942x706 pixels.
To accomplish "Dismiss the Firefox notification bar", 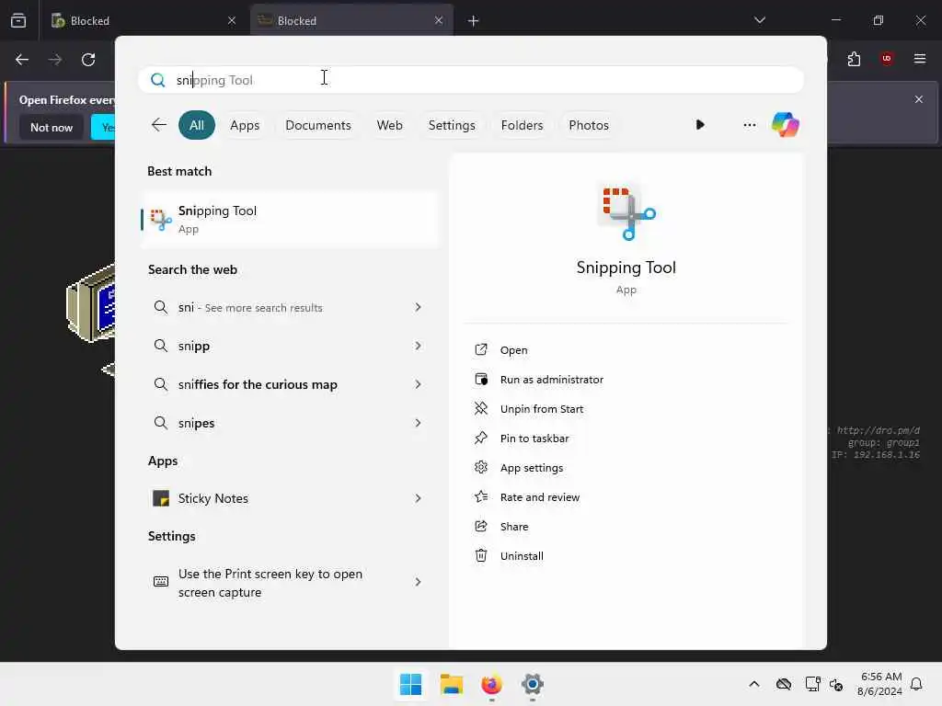I will (919, 99).
